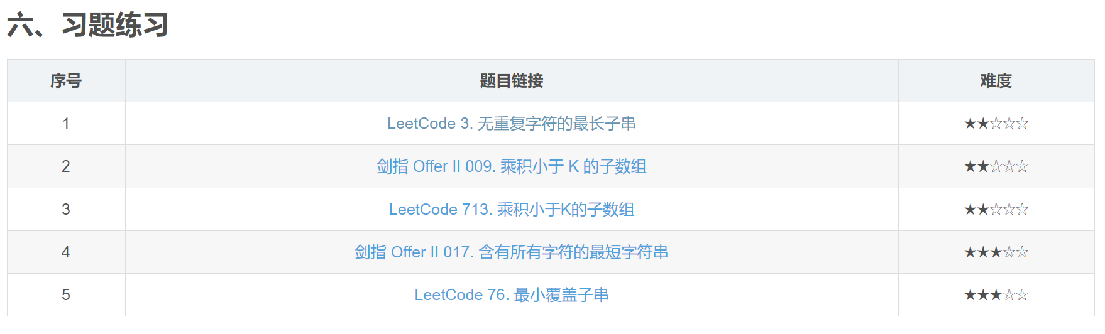This screenshot has width=1105, height=334.
Task: Click sequence number 4 cell
Action: tap(66, 252)
